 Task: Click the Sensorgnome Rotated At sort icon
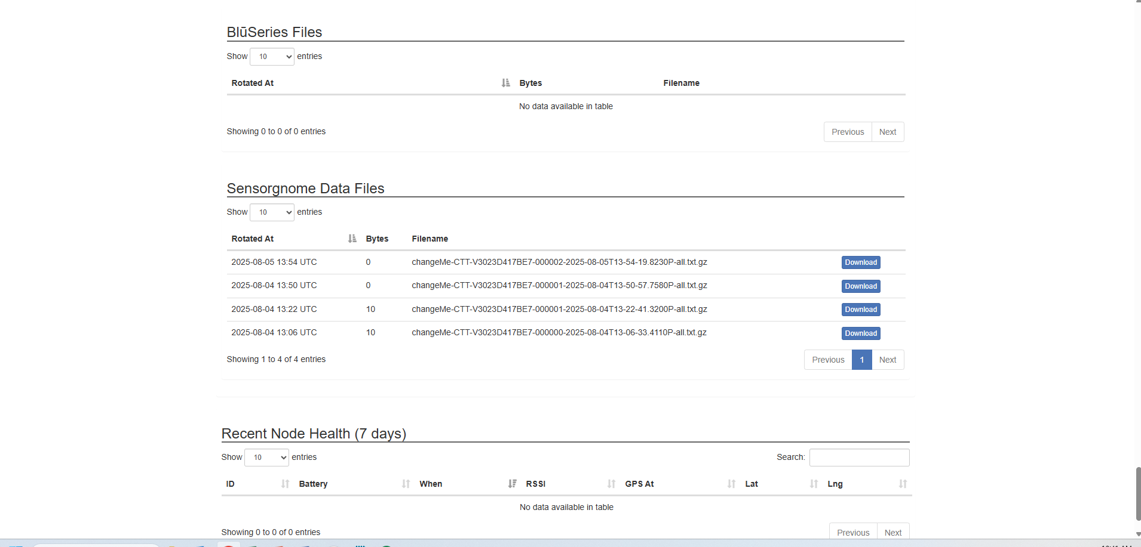point(352,239)
